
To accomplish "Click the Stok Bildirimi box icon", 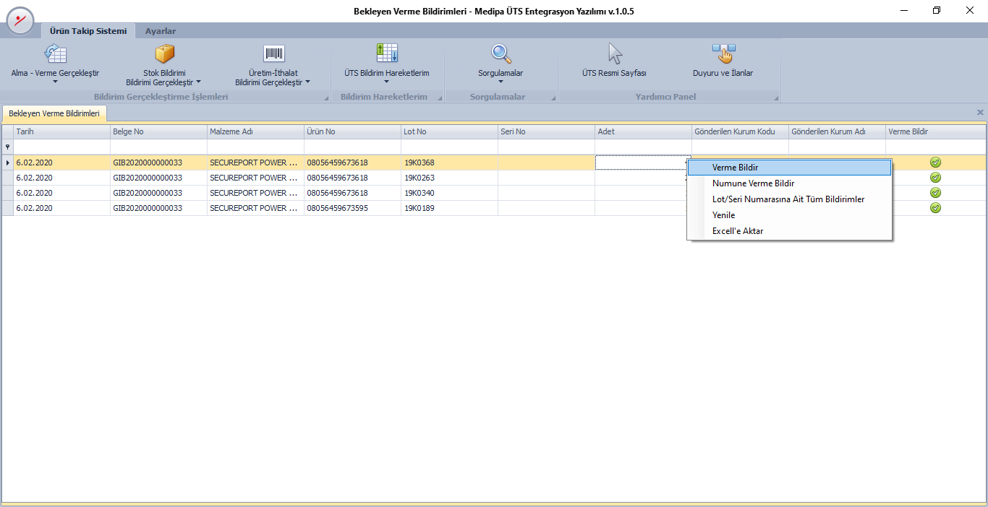I will 165,54.
